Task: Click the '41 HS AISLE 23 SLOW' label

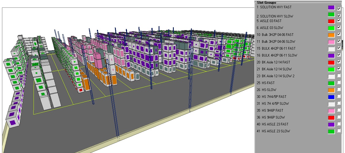Action: [273, 131]
